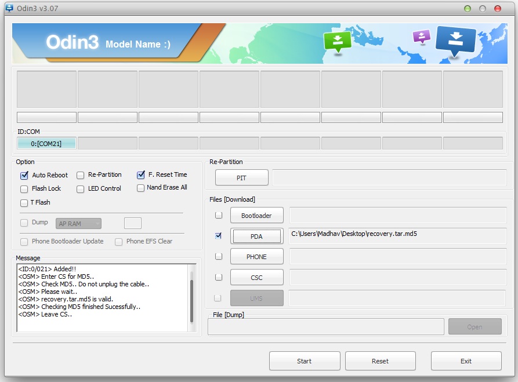Disable F. Reset Time checkbox

pos(141,174)
